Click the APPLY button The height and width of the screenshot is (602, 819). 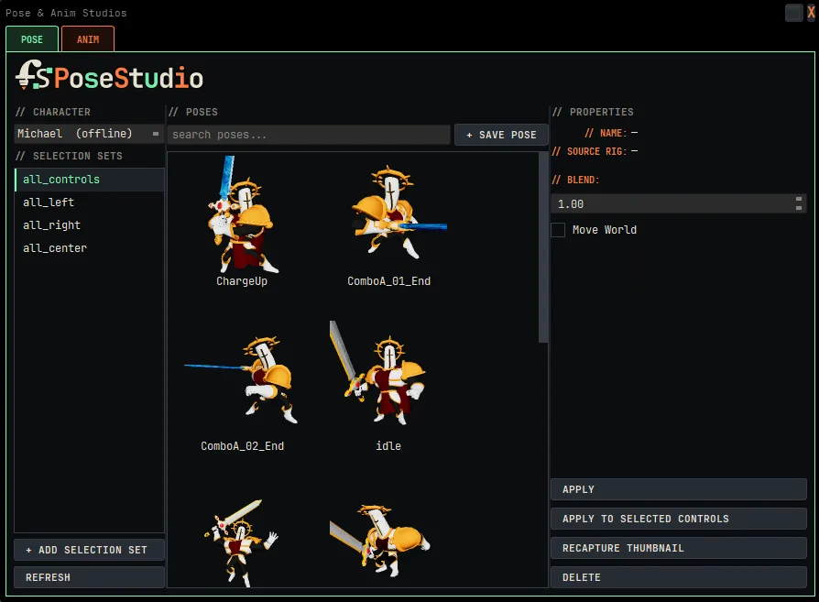679,489
